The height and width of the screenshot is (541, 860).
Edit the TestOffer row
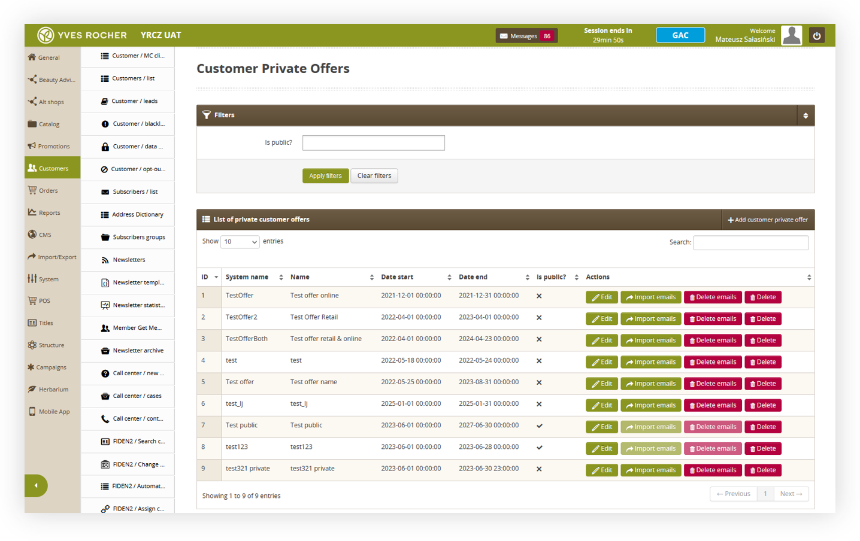click(602, 297)
